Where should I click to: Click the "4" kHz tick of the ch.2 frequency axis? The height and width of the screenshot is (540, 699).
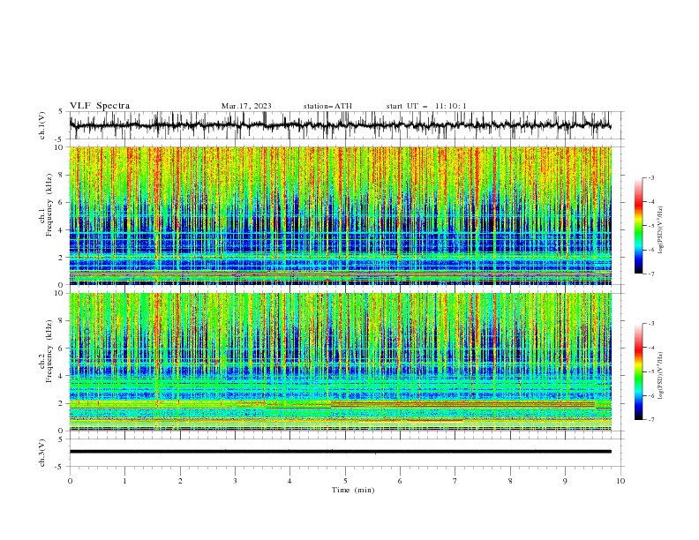[61, 376]
